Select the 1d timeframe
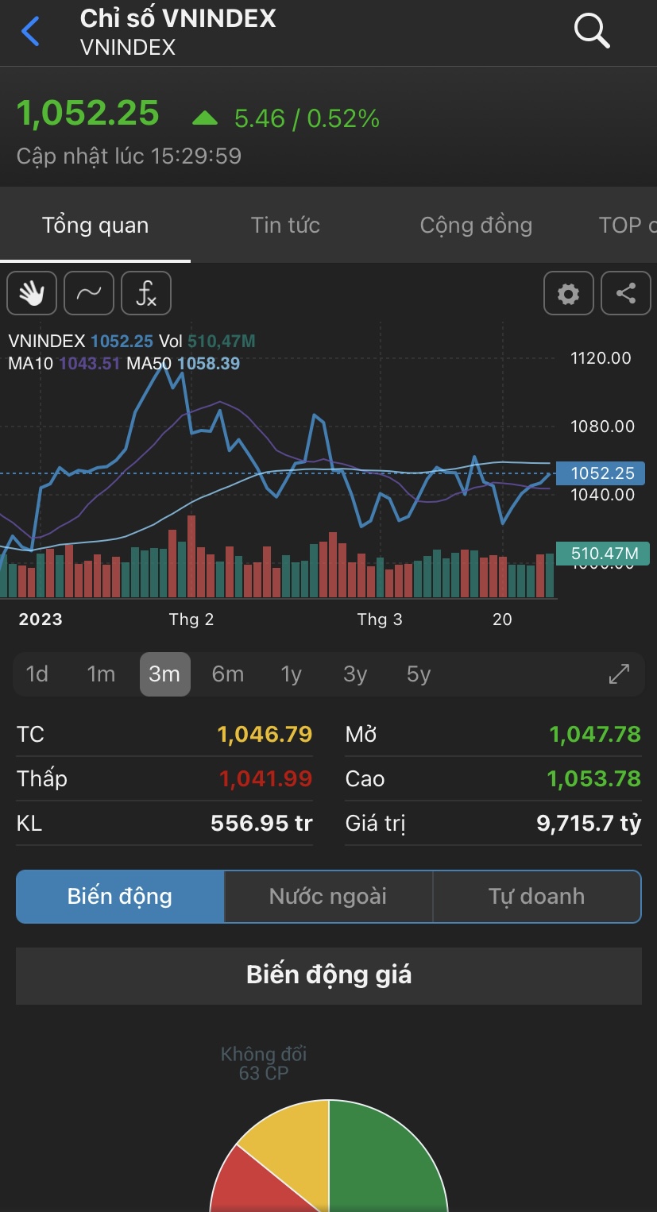Viewport: 657px width, 1212px height. (x=37, y=674)
